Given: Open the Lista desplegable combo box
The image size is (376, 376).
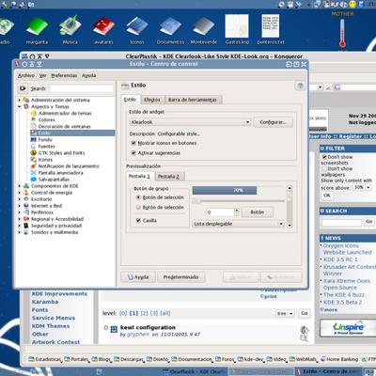Looking at the screenshot, I should pyautogui.click(x=238, y=224).
